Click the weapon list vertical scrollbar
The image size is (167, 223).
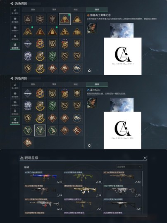[x=142, y=178]
